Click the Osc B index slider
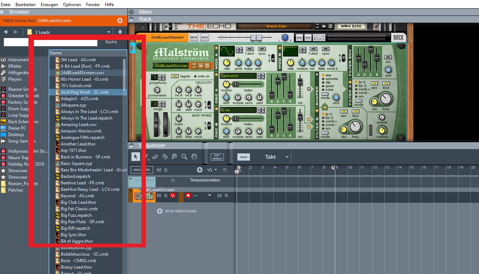479x274 pixels. point(236,118)
